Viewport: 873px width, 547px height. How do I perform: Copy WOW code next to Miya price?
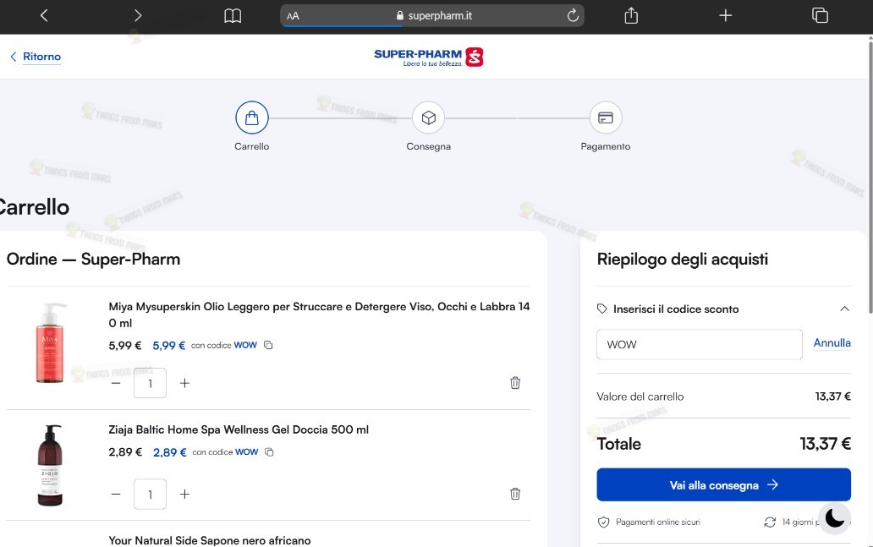(x=268, y=345)
